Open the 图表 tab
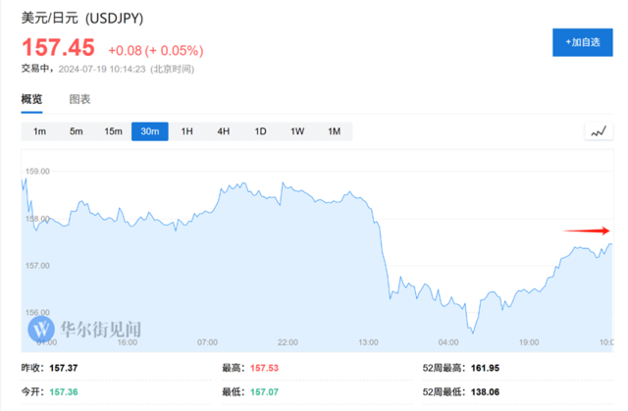Image resolution: width=628 pixels, height=411 pixels. (79, 99)
